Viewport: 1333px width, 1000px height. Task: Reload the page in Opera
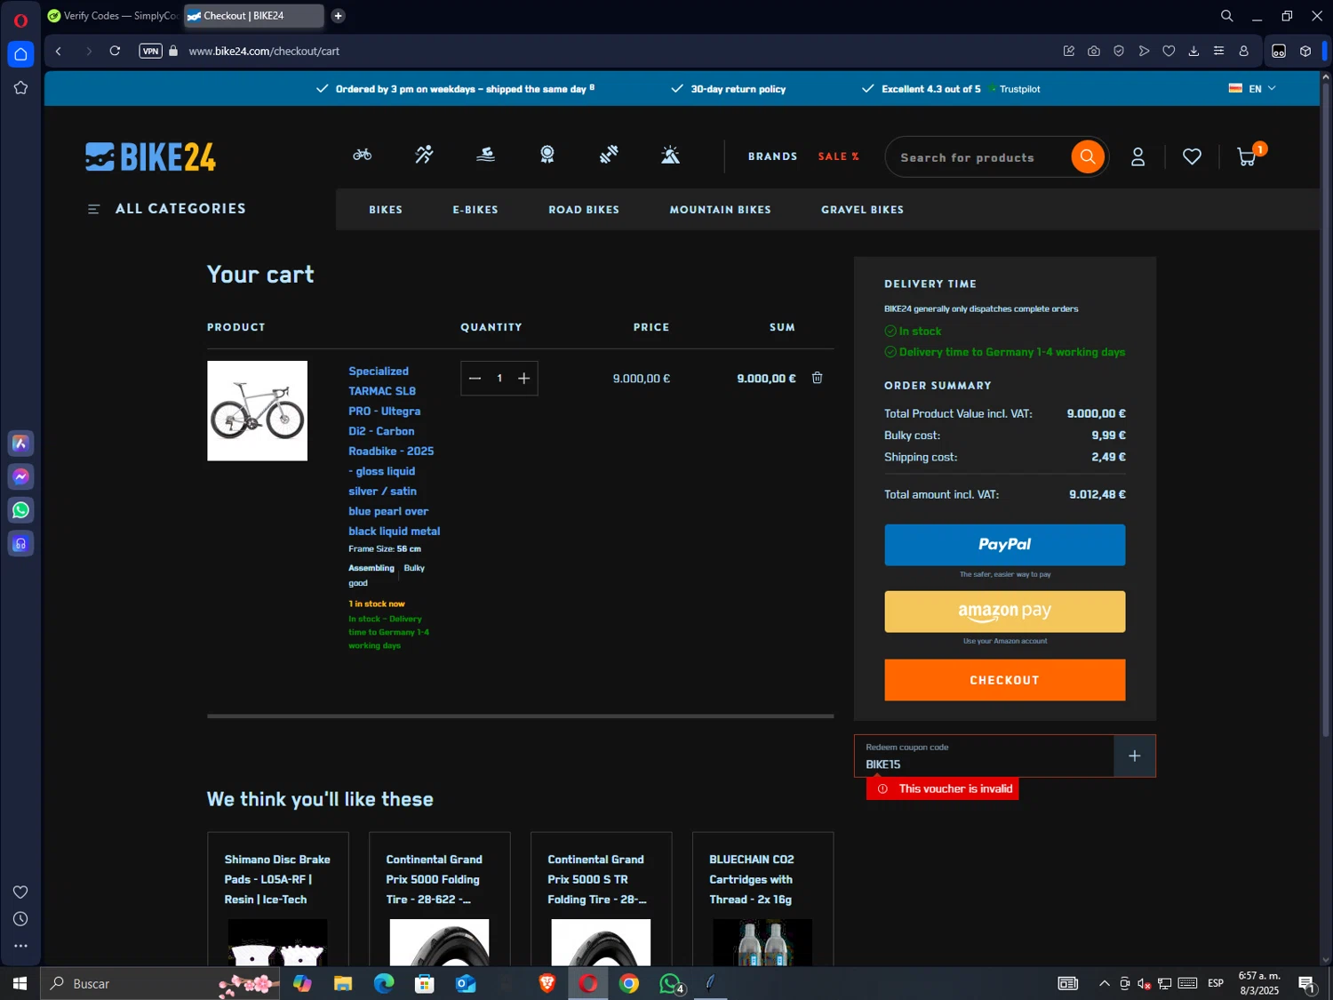pyautogui.click(x=115, y=51)
